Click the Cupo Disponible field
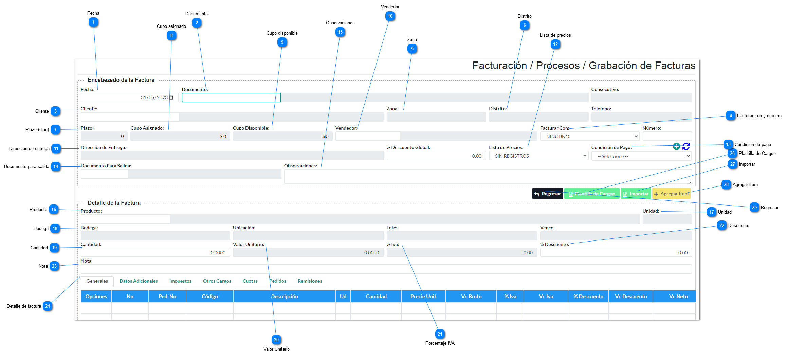 coord(282,136)
